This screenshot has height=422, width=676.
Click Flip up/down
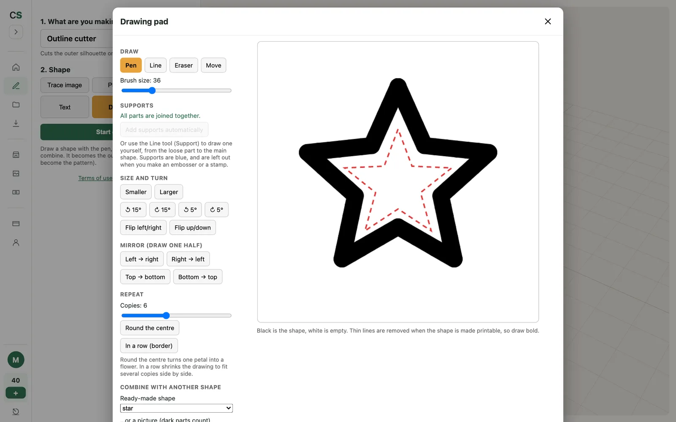(x=193, y=227)
